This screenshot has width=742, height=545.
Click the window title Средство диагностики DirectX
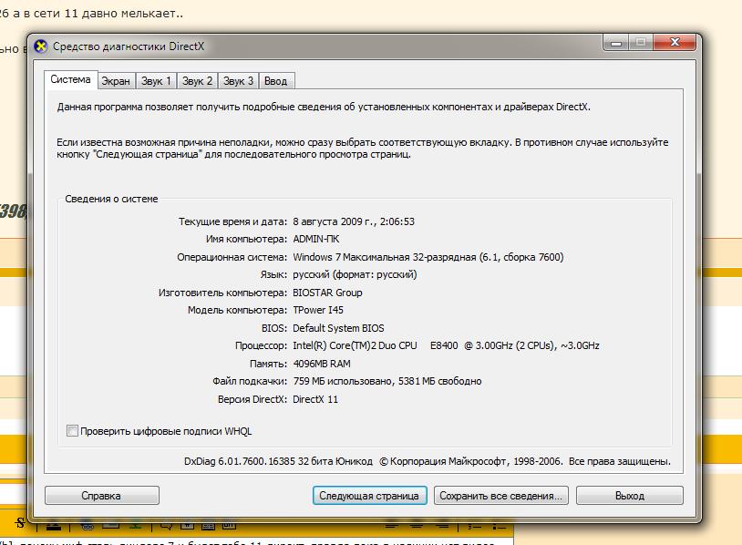pyautogui.click(x=129, y=46)
